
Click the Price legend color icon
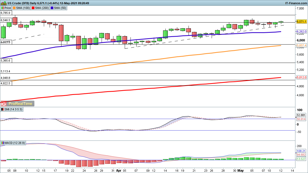point(3,8)
